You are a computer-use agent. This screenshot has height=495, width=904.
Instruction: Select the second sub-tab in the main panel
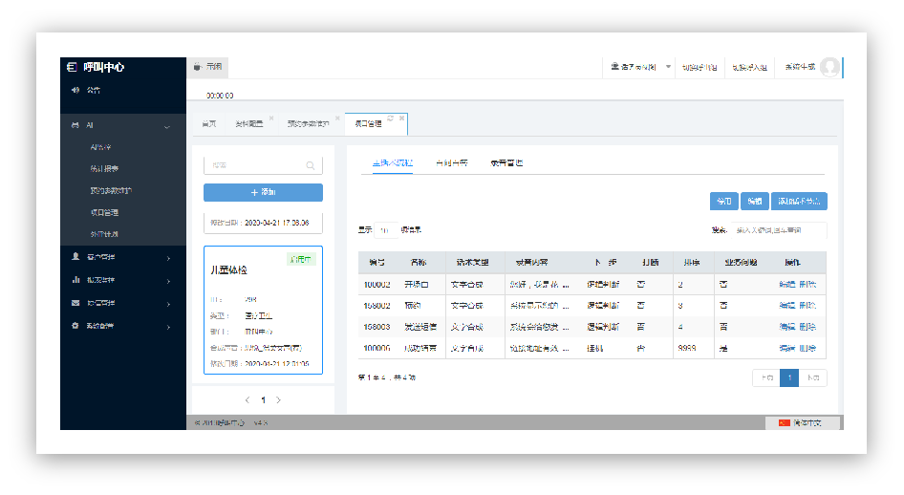[x=451, y=163]
